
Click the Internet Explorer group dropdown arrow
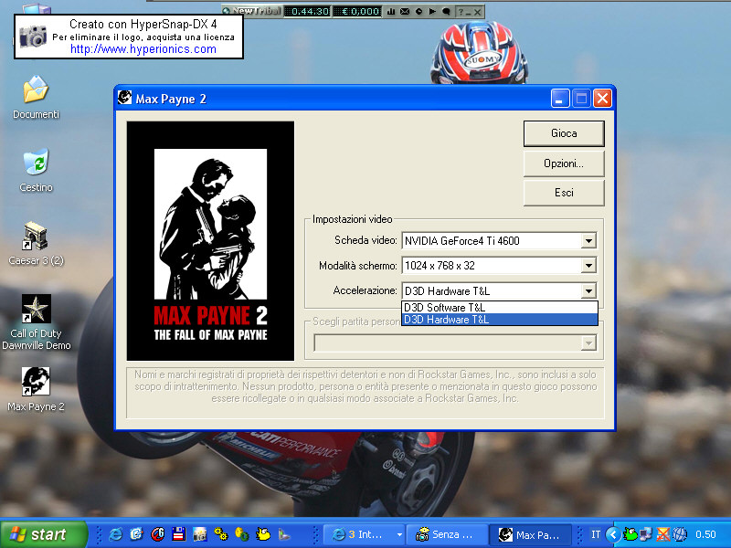(399, 534)
